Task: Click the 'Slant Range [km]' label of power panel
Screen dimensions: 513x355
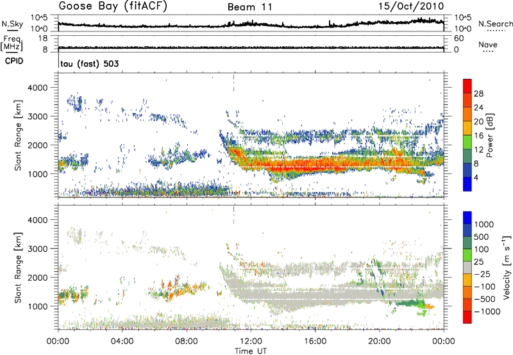Action: click(x=18, y=135)
